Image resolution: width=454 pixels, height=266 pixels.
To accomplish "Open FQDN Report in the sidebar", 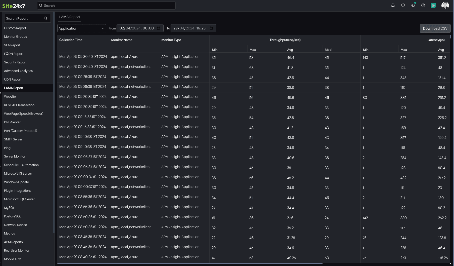I will 14,54.
